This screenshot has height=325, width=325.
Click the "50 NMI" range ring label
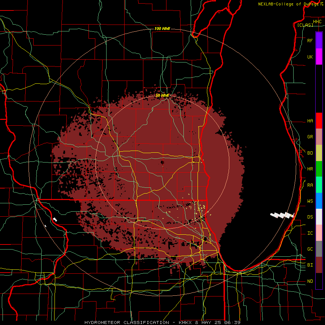pyautogui.click(x=162, y=95)
